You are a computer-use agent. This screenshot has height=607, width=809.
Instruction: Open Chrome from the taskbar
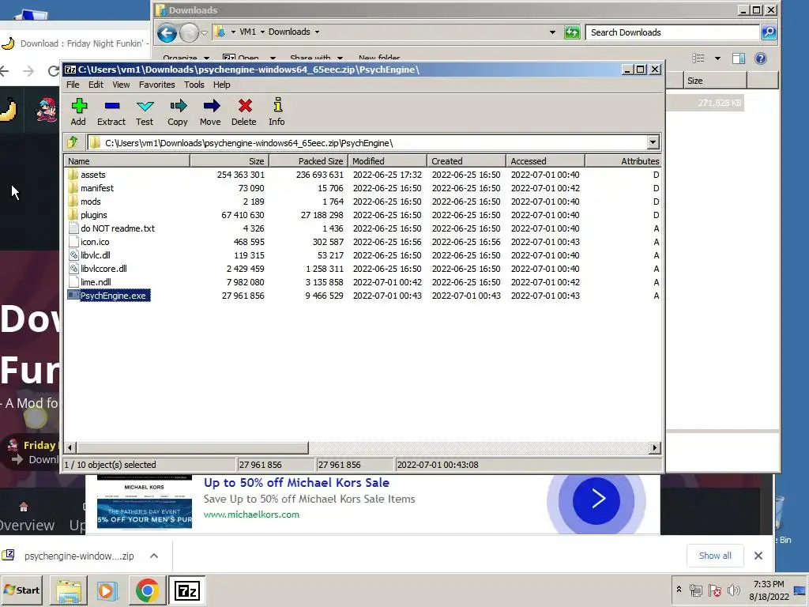click(x=147, y=590)
